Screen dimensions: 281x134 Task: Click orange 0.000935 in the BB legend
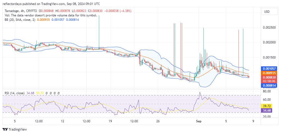(43, 20)
